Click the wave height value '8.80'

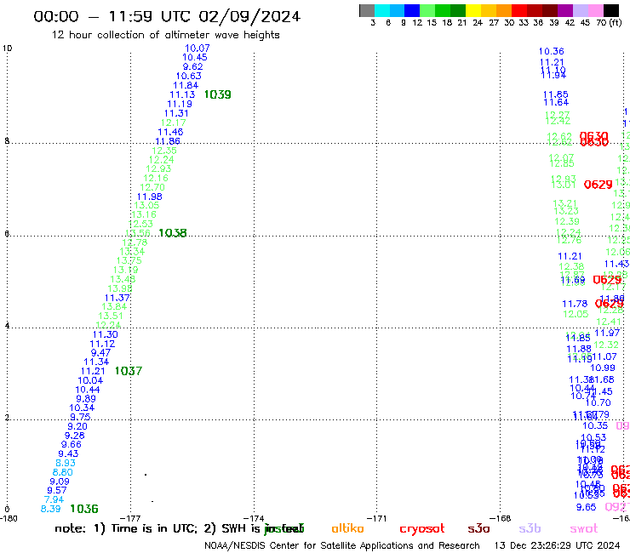63,473
